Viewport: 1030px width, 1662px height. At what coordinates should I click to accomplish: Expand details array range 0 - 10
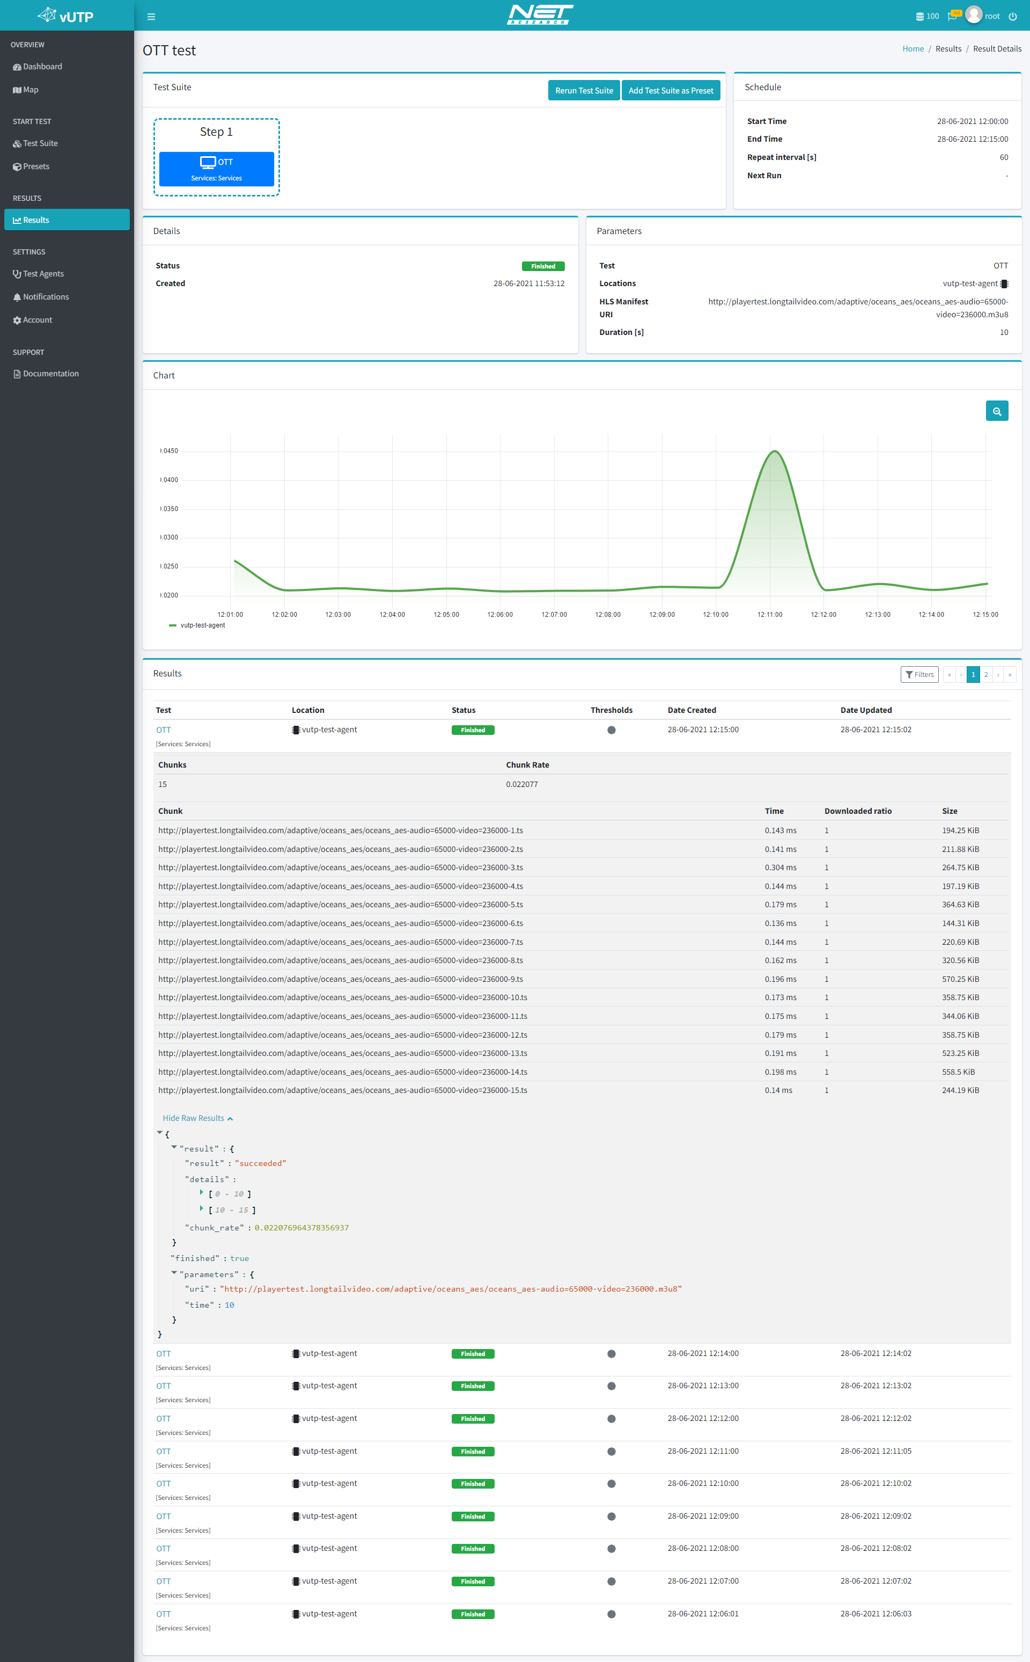pyautogui.click(x=202, y=1192)
